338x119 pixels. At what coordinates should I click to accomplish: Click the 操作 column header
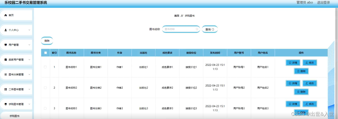click(x=301, y=53)
